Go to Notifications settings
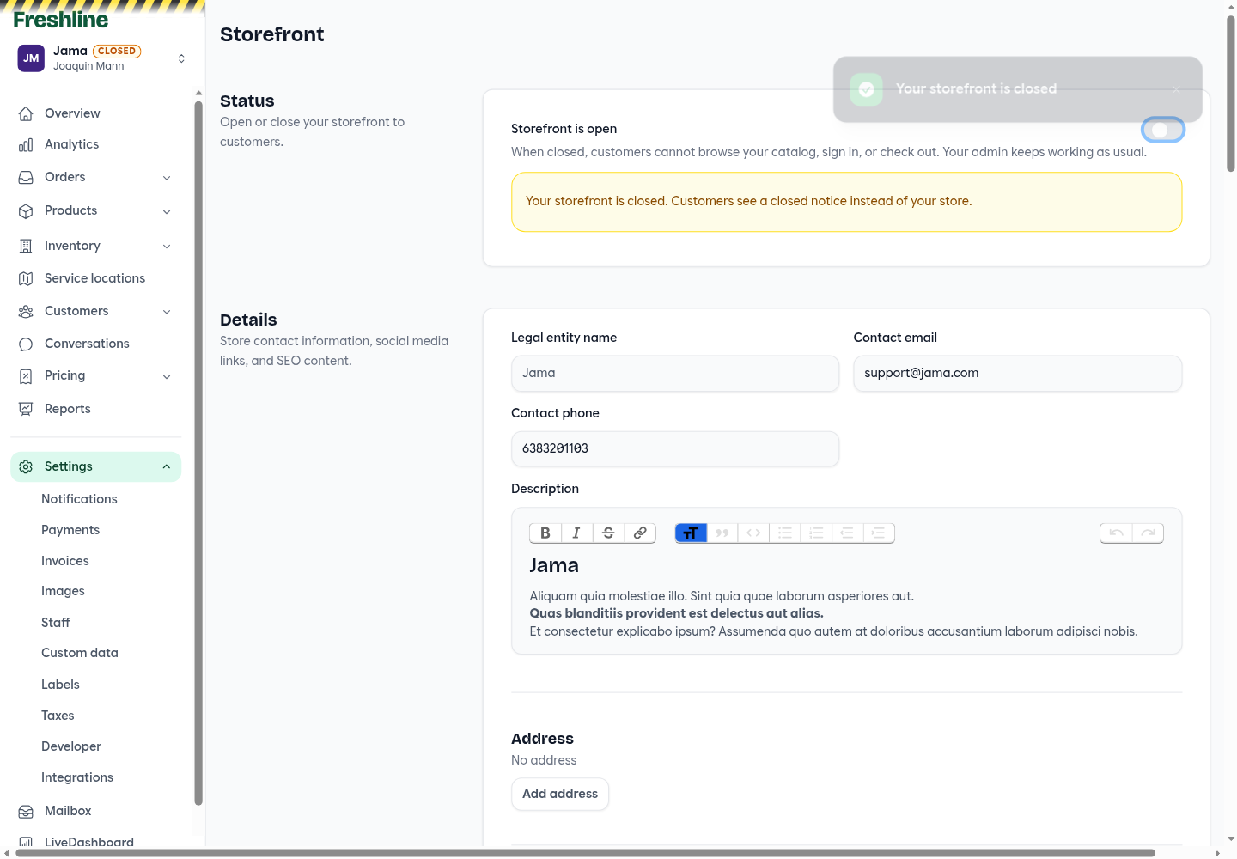The height and width of the screenshot is (859, 1237). pyautogui.click(x=79, y=499)
